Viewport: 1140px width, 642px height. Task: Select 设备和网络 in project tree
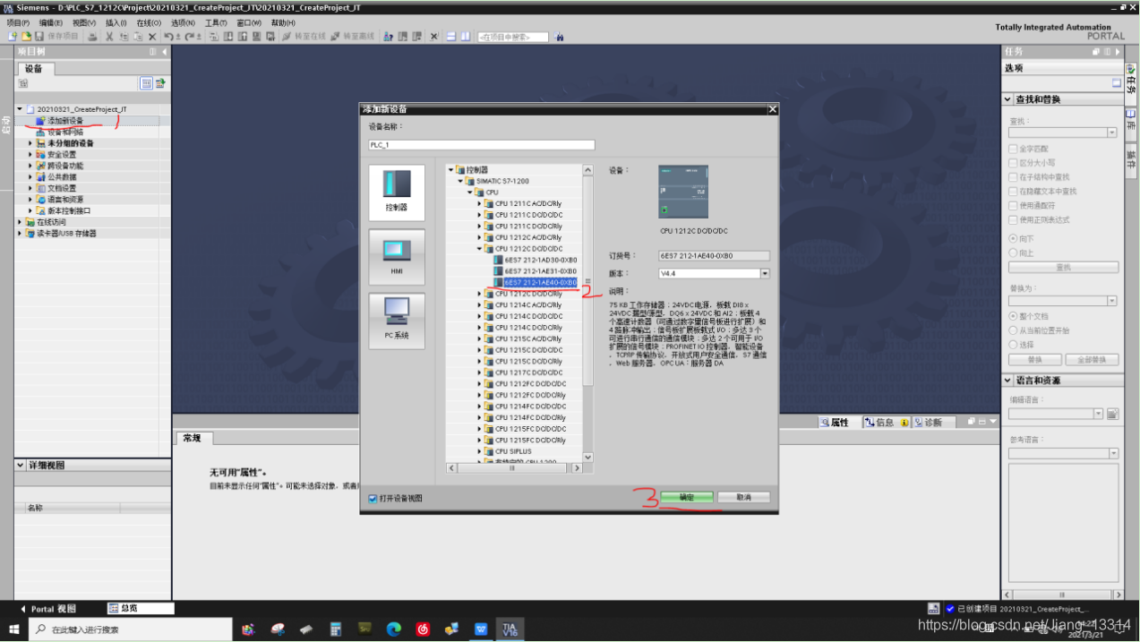(x=64, y=132)
